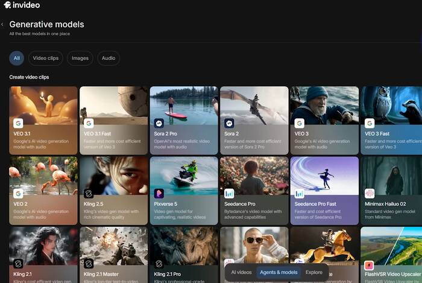This screenshot has width=422, height=283.
Task: Click the Google icon on VEO 3 card
Action: (x=299, y=123)
